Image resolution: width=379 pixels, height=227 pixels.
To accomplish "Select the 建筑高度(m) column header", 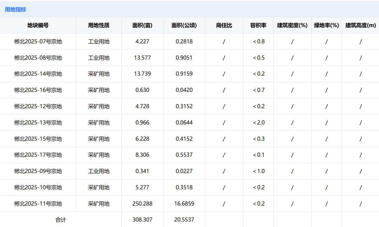I will (x=360, y=25).
